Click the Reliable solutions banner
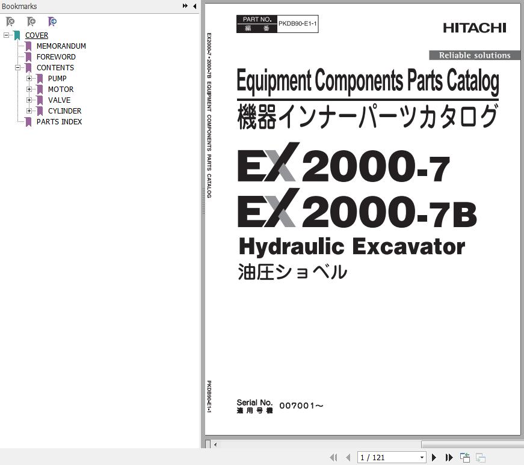The height and width of the screenshot is (465, 524). [x=475, y=55]
